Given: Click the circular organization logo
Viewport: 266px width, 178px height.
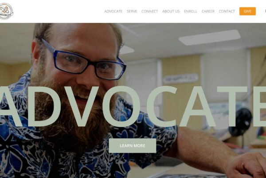Looking at the screenshot, I should point(6,11).
